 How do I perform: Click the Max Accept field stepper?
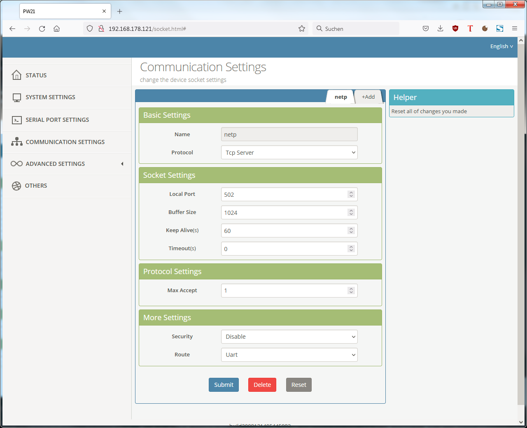pos(351,291)
